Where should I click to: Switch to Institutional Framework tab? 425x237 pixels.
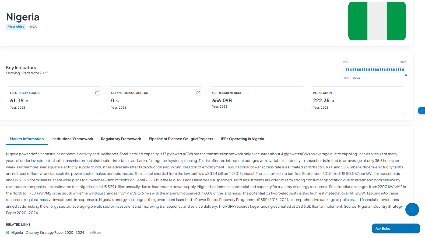point(72,139)
